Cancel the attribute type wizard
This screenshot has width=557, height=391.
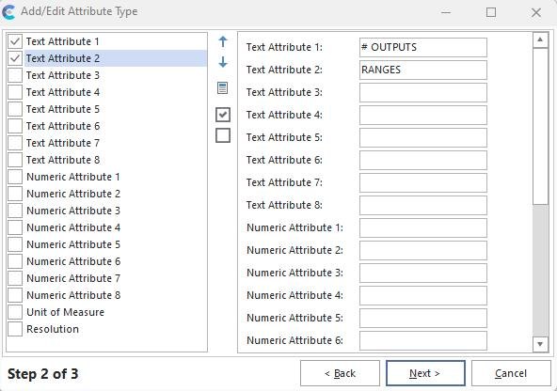coord(511,373)
